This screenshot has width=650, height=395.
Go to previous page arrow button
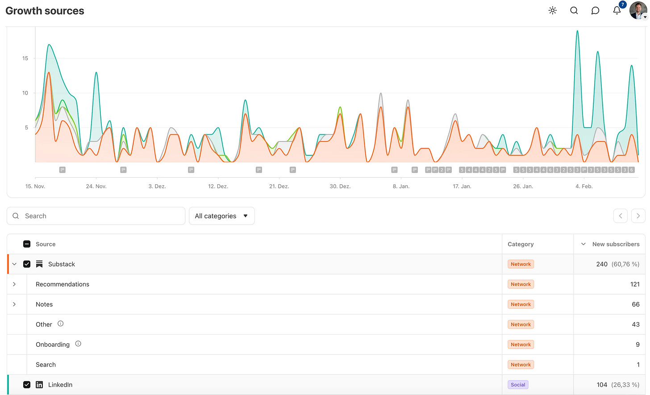pos(621,216)
